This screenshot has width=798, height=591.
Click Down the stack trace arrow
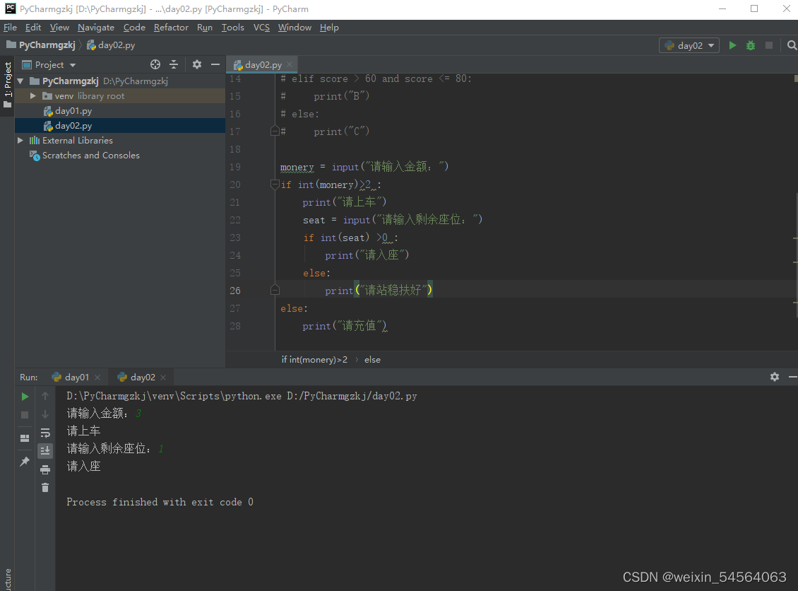coord(45,414)
